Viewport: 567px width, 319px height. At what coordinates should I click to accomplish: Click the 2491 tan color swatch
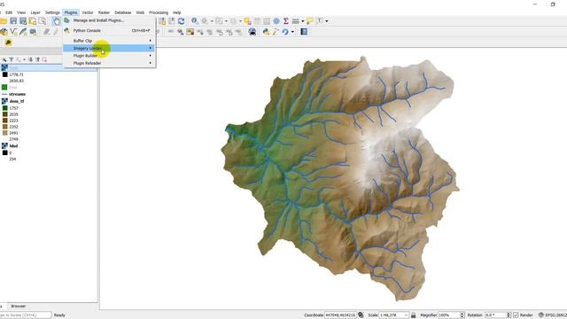[x=4, y=133]
